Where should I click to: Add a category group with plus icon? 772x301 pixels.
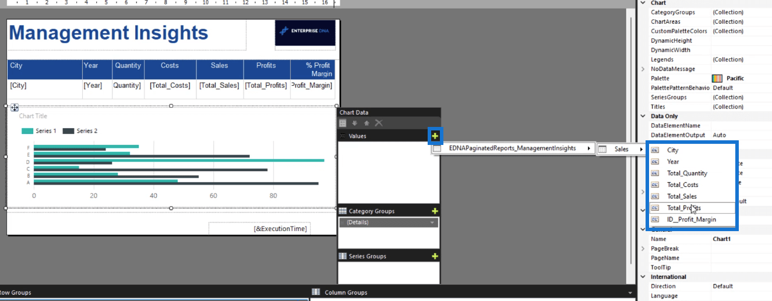point(435,211)
